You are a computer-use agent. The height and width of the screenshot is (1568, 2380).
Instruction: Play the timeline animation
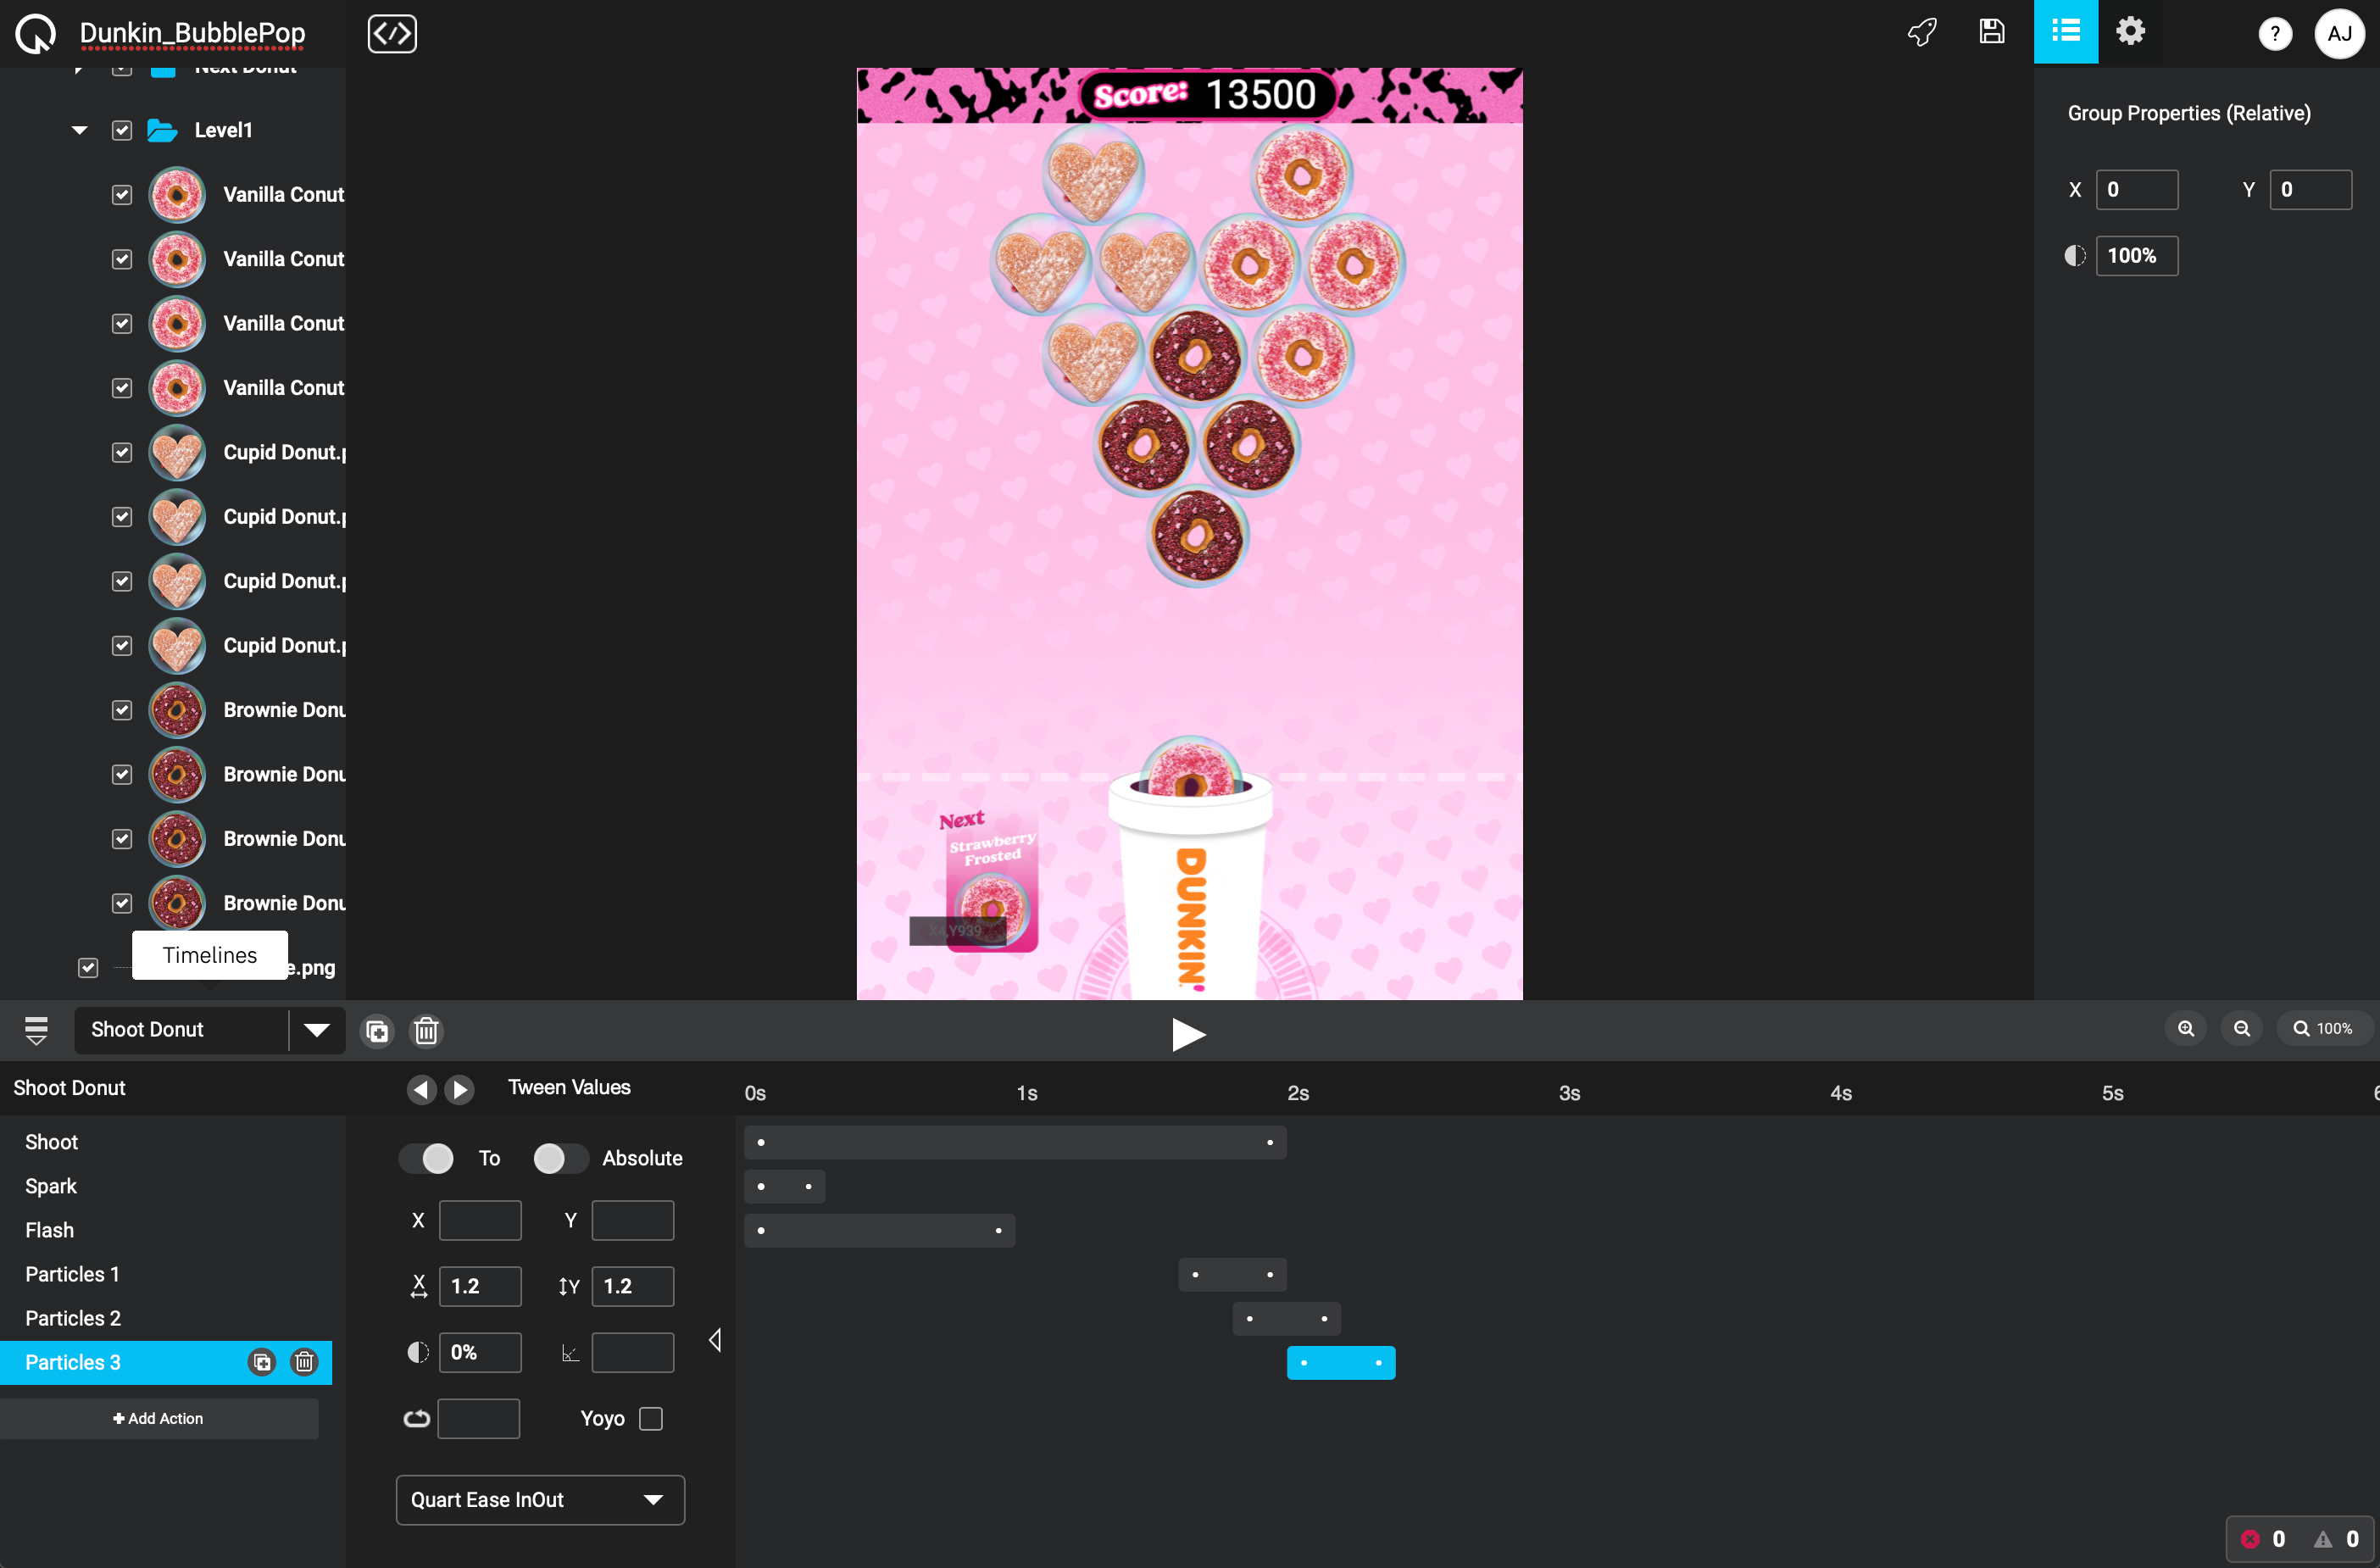pos(1188,1034)
